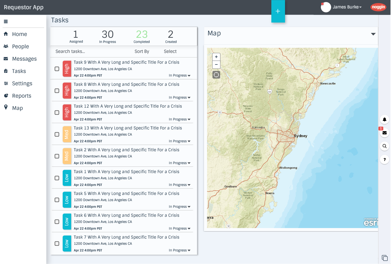This screenshot has width=391, height=264.
Task: Open Messages in sidebar
Action: coord(24,59)
